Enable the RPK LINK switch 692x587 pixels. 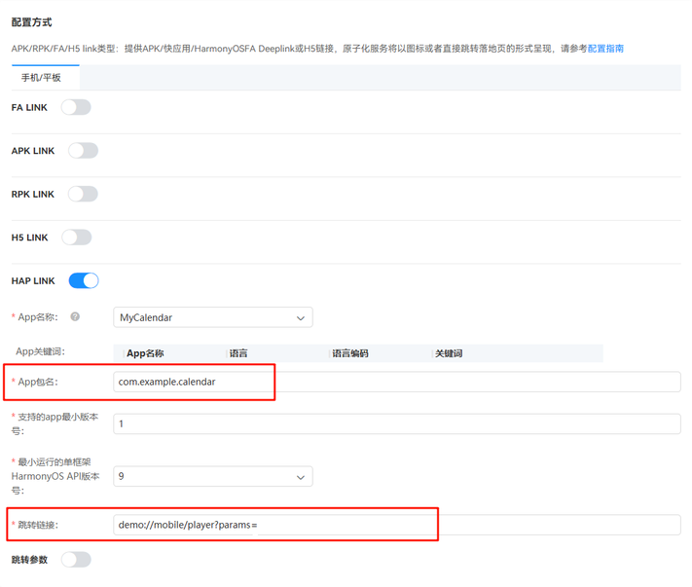click(83, 194)
